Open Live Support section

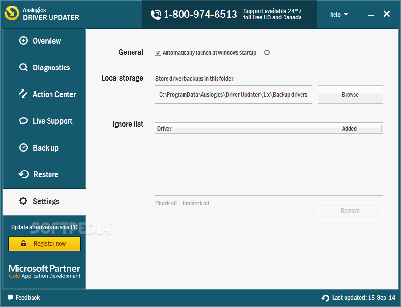(x=45, y=121)
